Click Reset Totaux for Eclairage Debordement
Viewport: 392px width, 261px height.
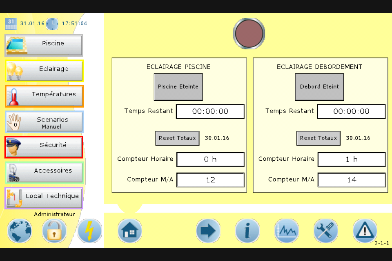click(318, 138)
